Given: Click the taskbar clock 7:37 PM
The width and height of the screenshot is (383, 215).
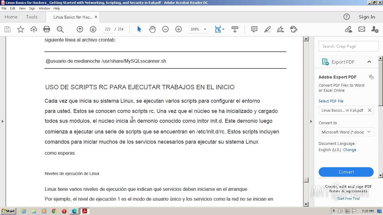Looking at the screenshot, I should 368,211.
